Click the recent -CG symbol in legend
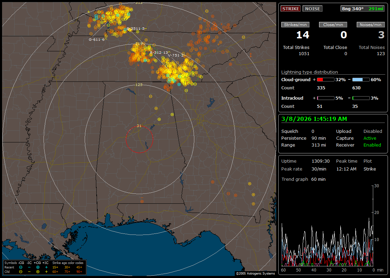 [21, 267]
